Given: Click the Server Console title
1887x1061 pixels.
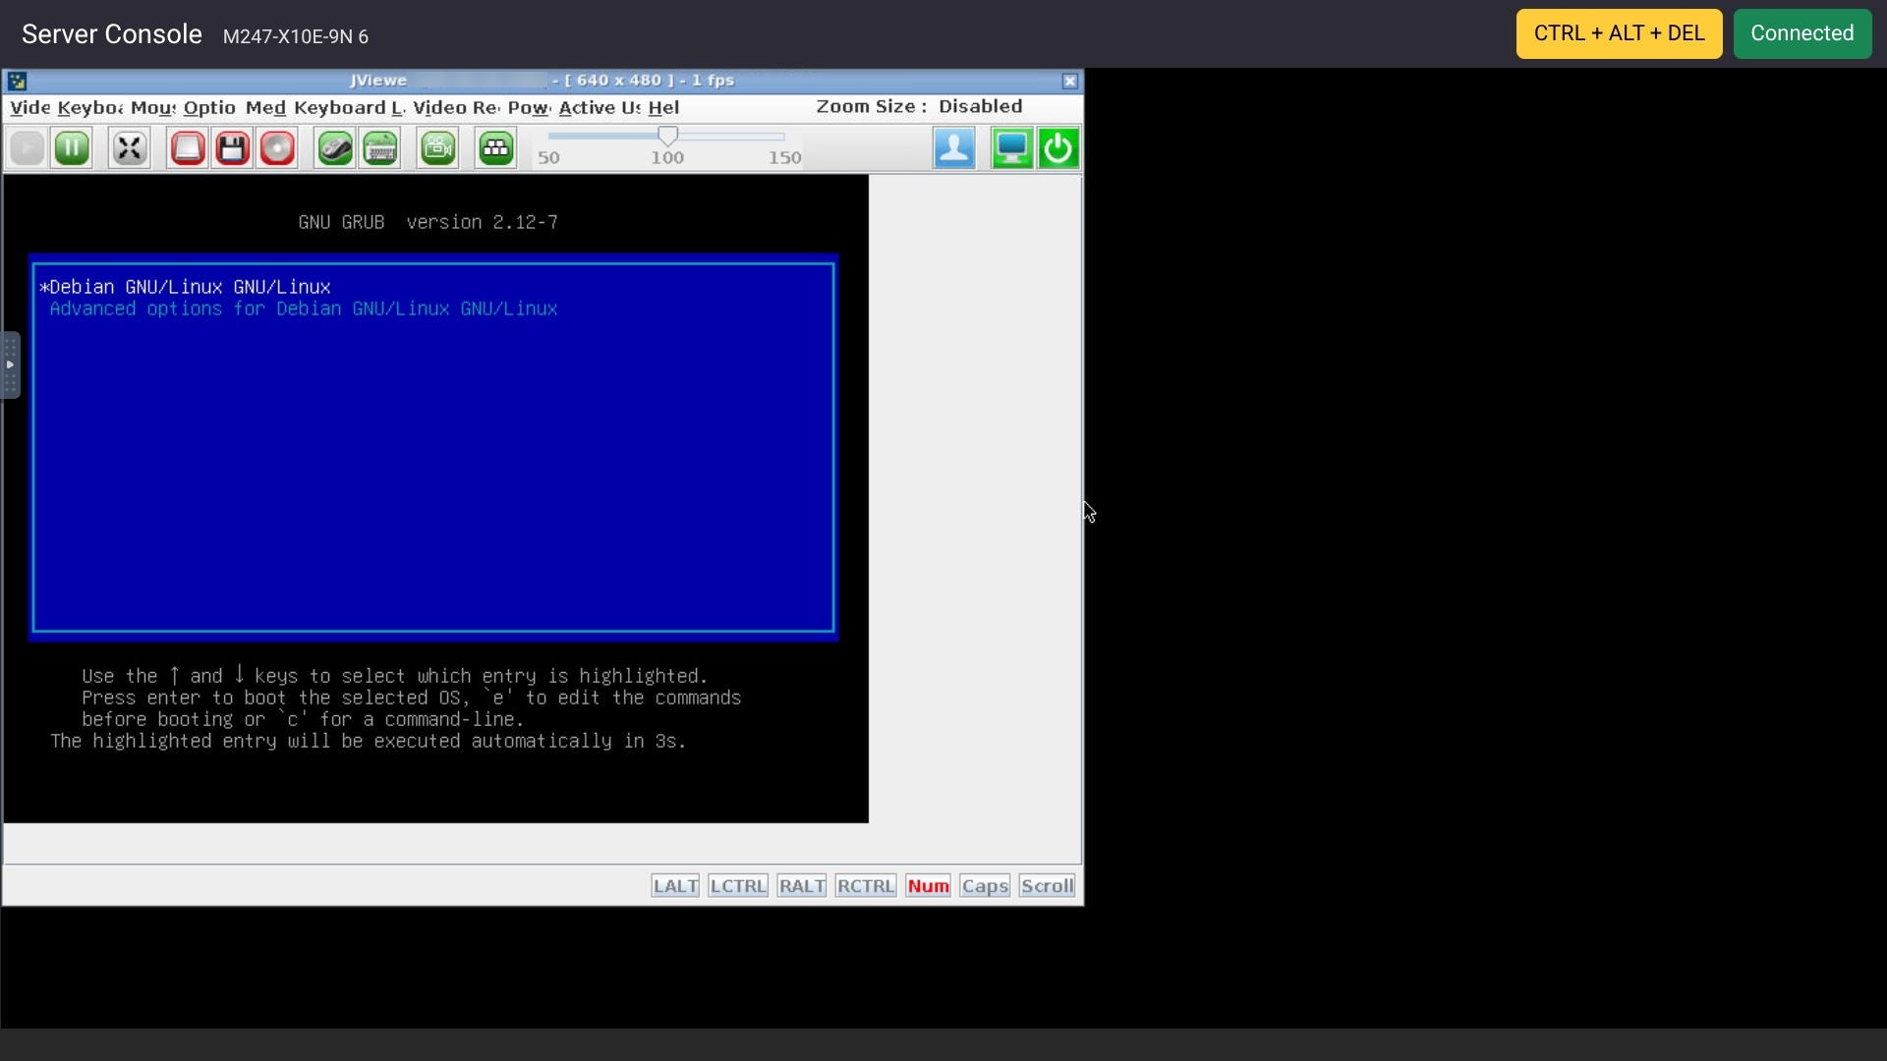Looking at the screenshot, I should coord(112,34).
